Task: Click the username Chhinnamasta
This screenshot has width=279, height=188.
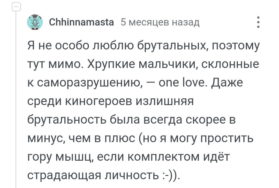Action: tap(81, 23)
